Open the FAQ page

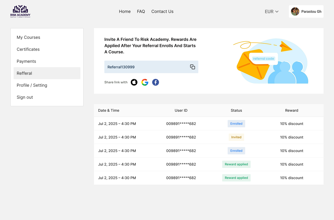pos(141,11)
